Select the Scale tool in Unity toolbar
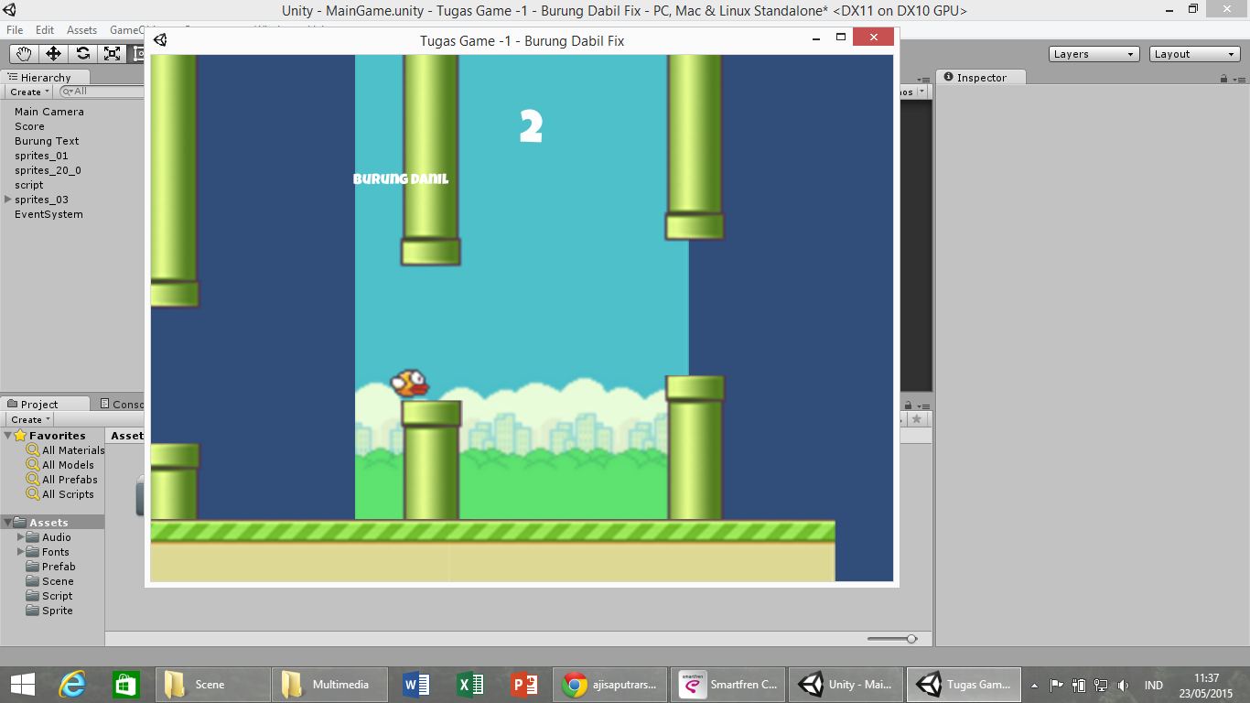 (x=112, y=53)
